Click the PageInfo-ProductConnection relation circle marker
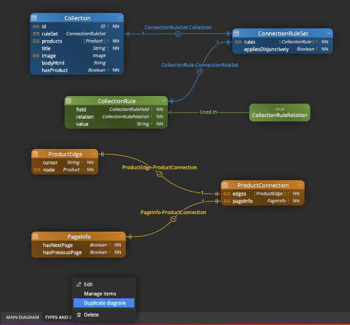350x325 pixels. coord(173,219)
